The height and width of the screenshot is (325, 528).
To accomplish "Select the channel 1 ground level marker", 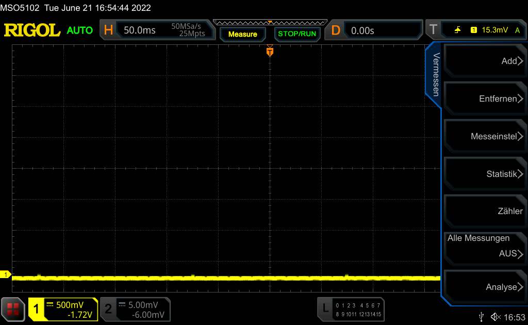I will coord(6,275).
